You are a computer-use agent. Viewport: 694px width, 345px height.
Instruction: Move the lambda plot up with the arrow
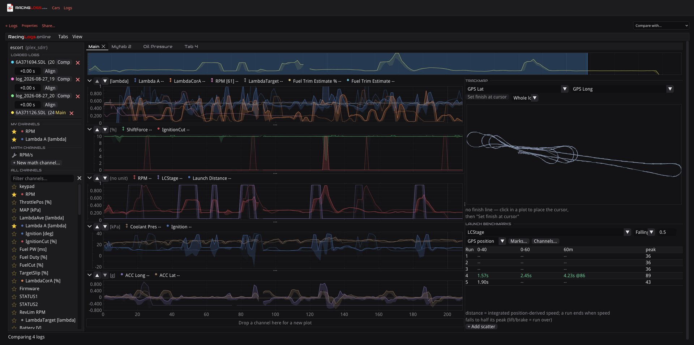[x=97, y=81]
